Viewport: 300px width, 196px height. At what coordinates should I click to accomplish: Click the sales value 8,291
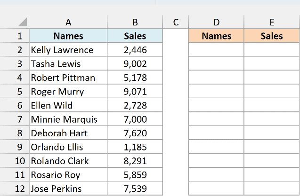coord(135,161)
